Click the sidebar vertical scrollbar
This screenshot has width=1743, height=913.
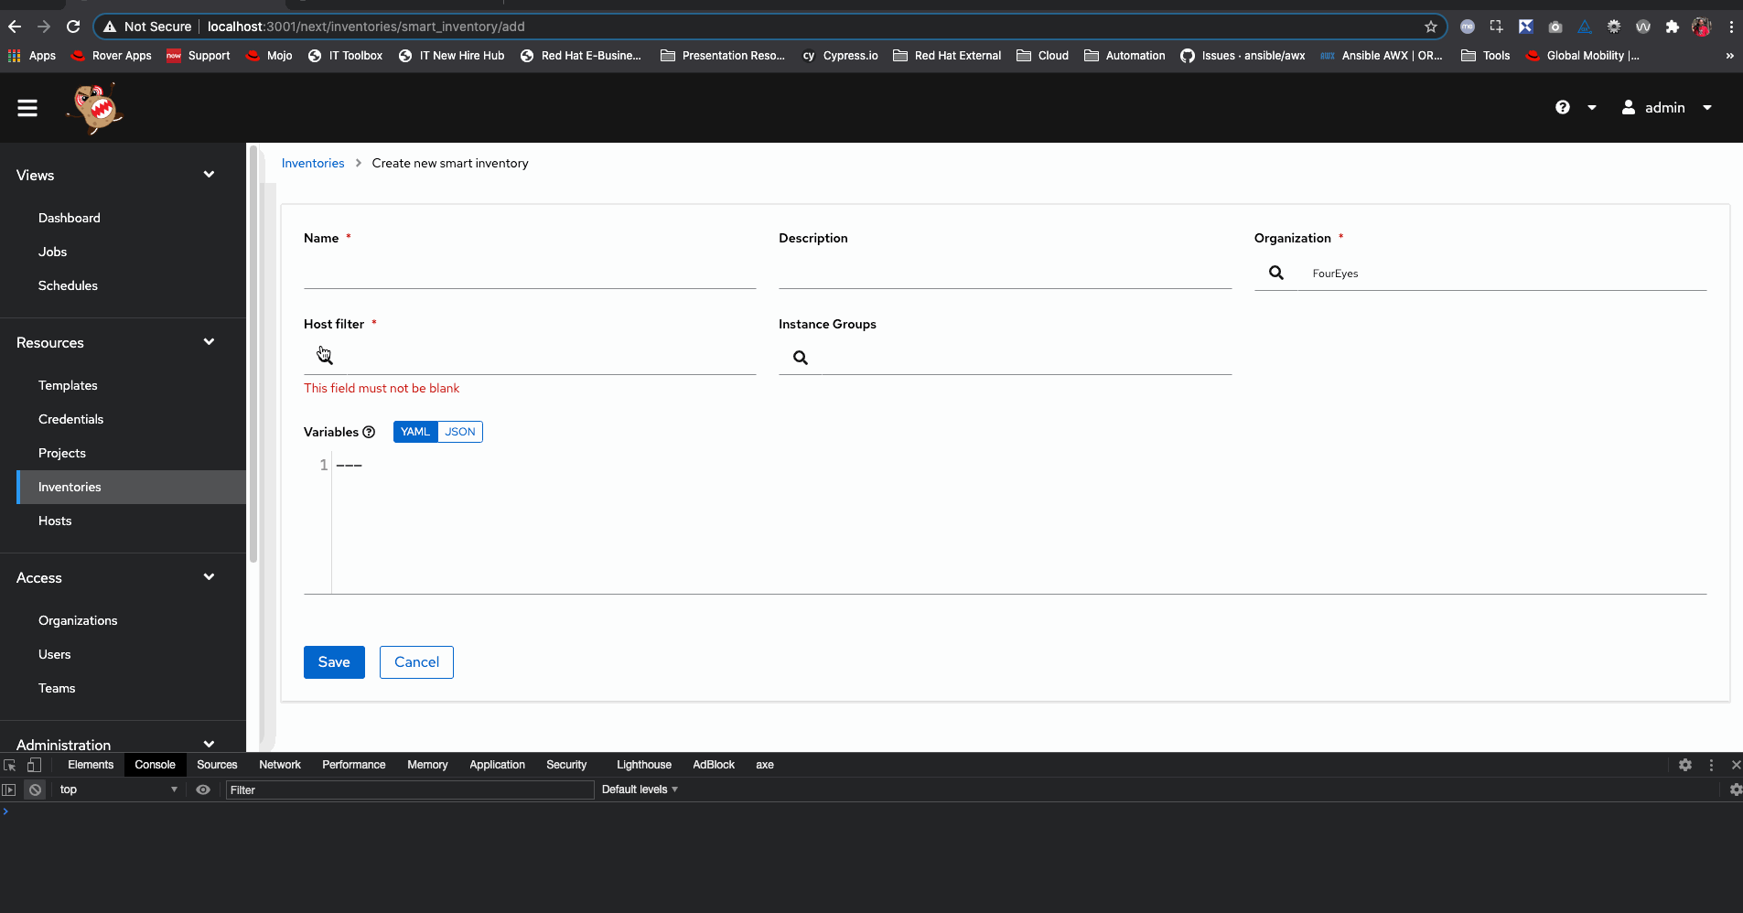(x=253, y=355)
